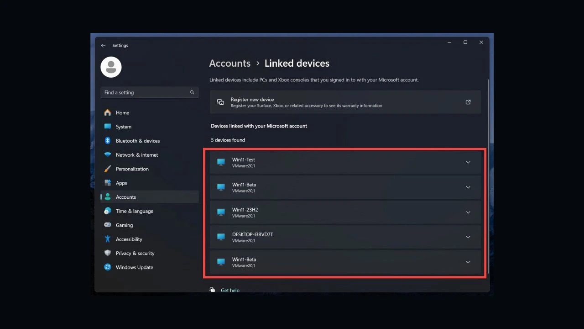The height and width of the screenshot is (329, 584).
Task: Select the Home icon in the sidebar
Action: (x=108, y=112)
